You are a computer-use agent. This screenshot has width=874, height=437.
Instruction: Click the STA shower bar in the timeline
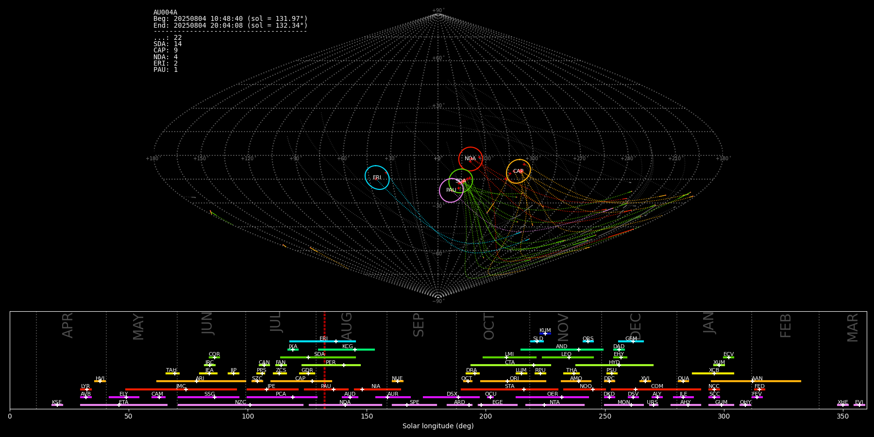coord(509,389)
